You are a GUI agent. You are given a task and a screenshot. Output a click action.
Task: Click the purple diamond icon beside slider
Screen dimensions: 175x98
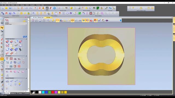107,20
